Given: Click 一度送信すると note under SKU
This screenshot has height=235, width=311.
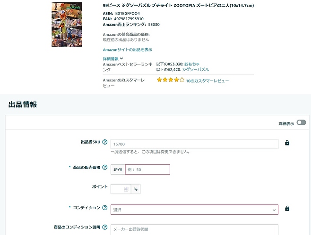Looking at the screenshot, I should click(151, 152).
